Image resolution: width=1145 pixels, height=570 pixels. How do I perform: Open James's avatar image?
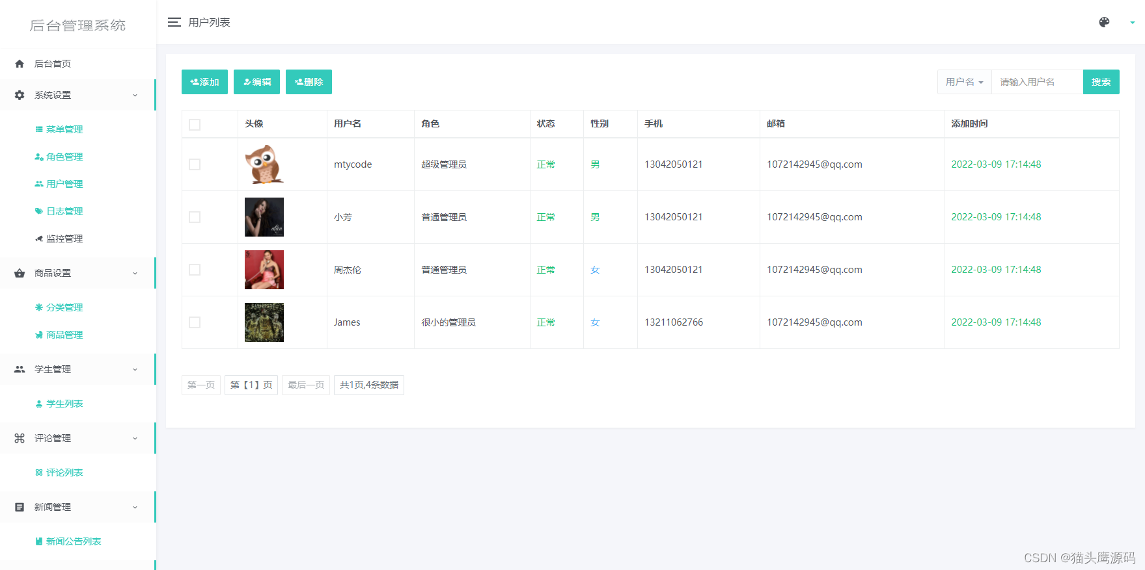point(264,322)
